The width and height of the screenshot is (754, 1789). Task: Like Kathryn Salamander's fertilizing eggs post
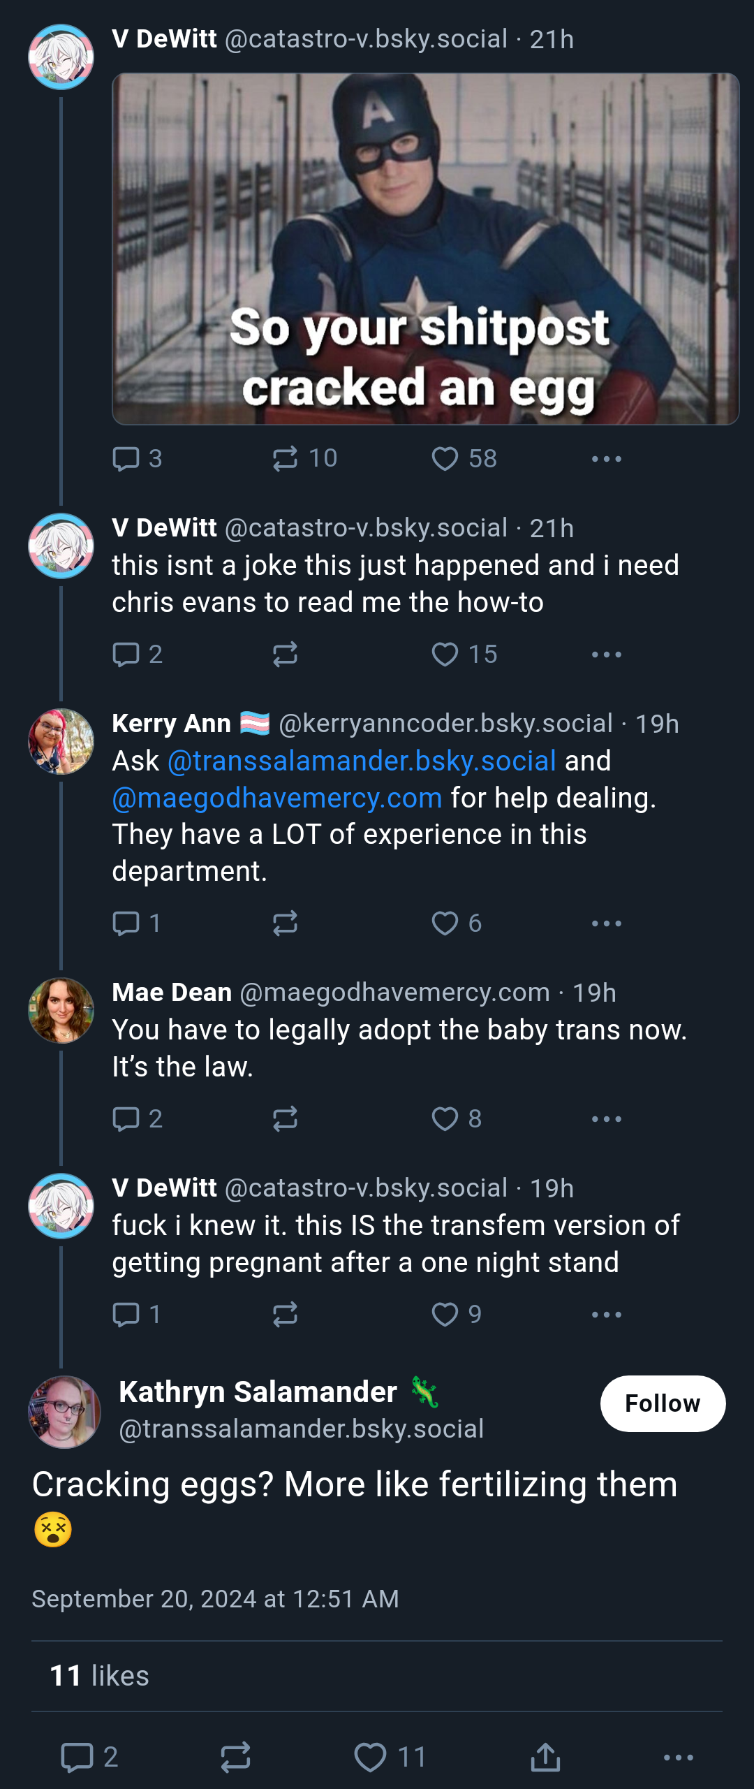pos(390,1757)
